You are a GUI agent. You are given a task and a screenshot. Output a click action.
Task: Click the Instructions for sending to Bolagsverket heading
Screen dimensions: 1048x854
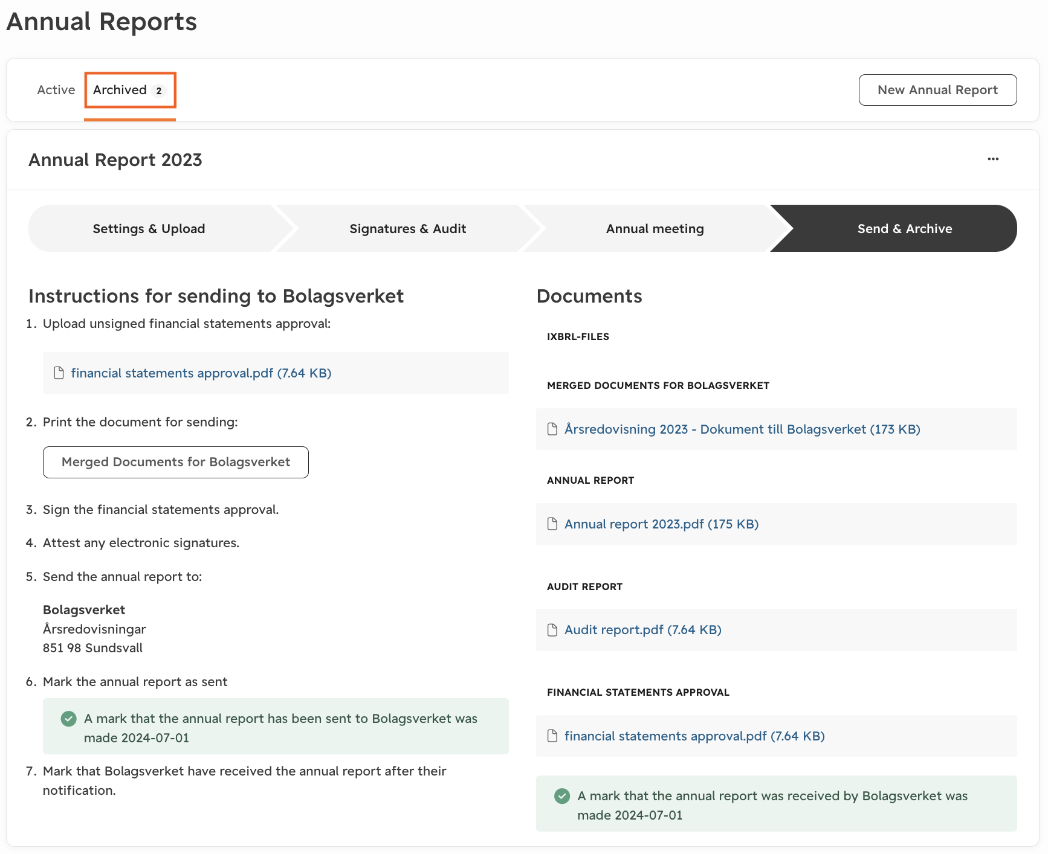tap(216, 296)
